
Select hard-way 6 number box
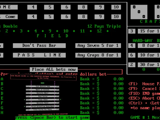(132, 55)
